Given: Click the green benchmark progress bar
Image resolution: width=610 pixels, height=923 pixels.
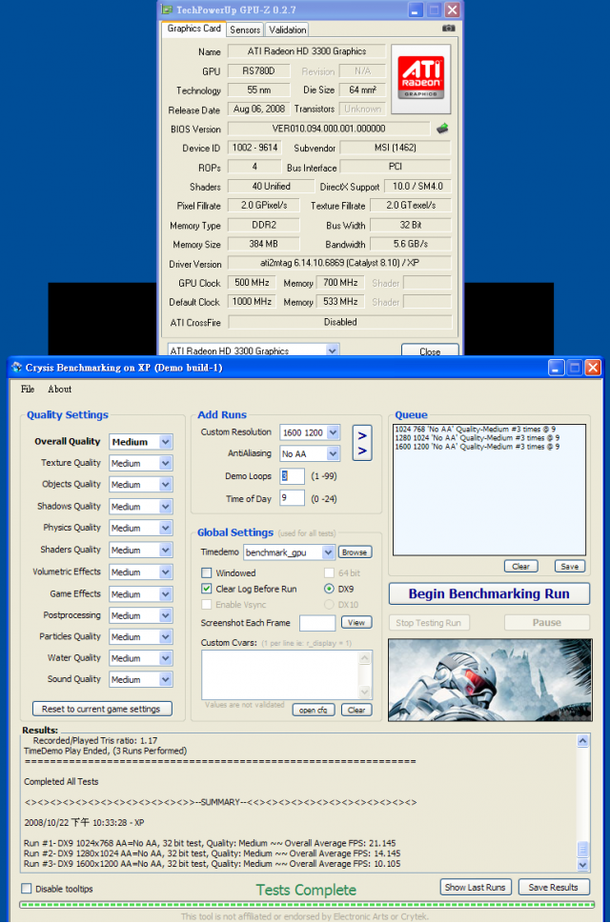Looking at the screenshot, I should [306, 905].
